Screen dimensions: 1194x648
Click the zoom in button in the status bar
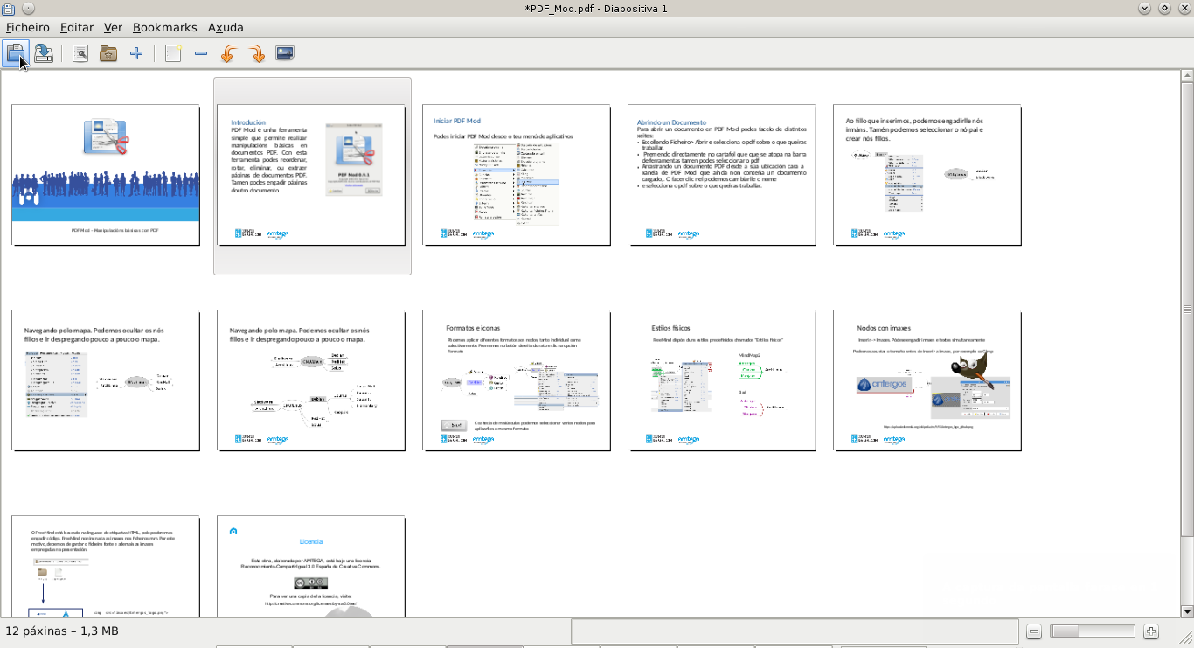tap(1151, 631)
